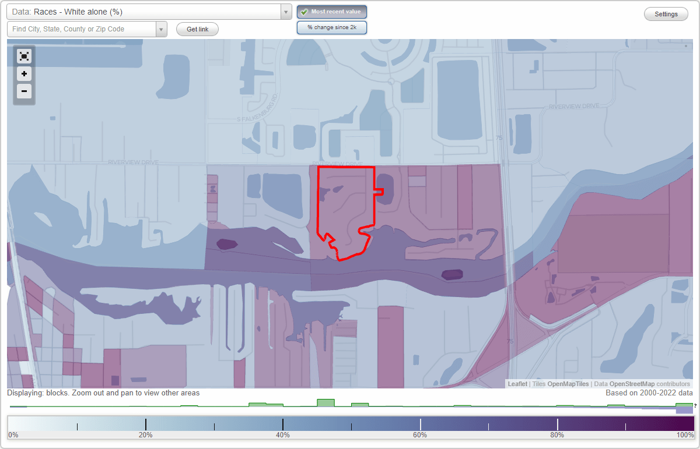
Task: Open the Settings panel
Action: pyautogui.click(x=666, y=13)
